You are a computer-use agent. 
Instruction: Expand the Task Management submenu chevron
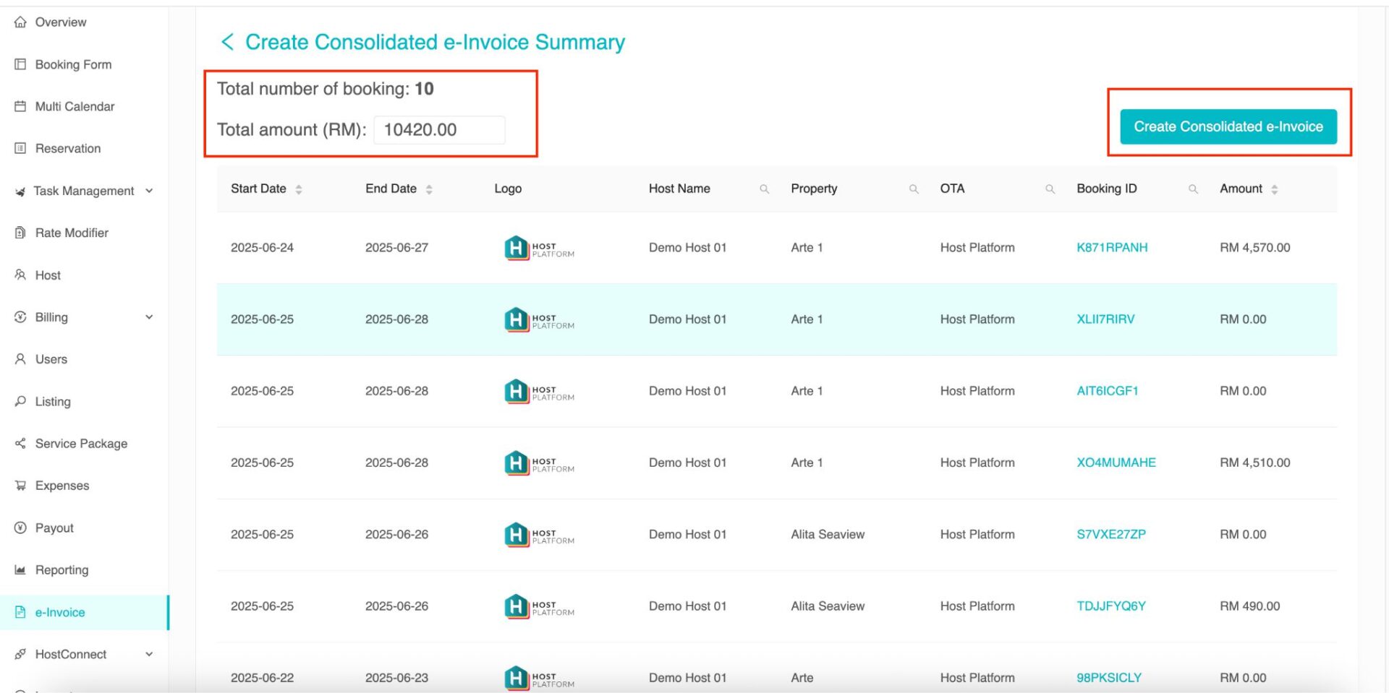149,191
